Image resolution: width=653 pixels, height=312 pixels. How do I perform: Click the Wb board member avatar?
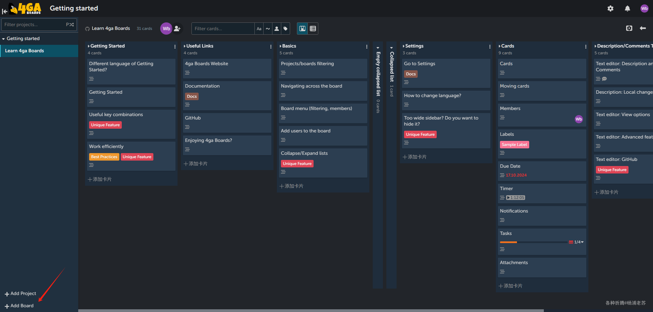coord(166,29)
